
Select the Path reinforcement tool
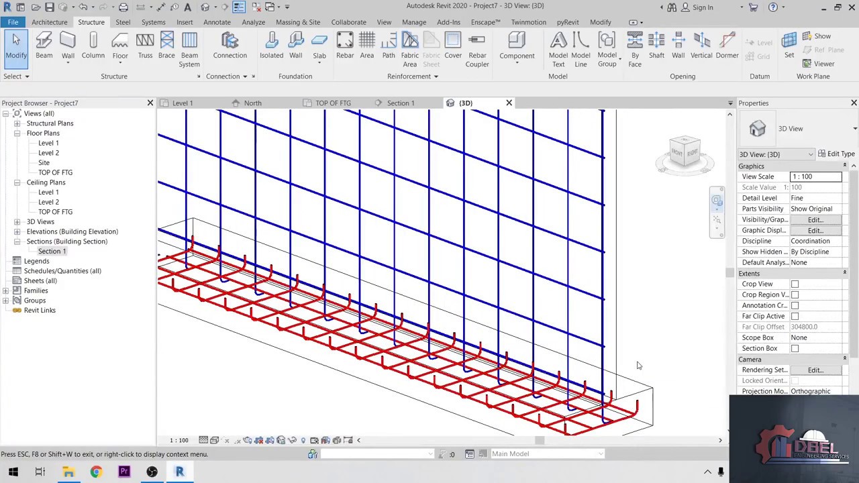389,47
